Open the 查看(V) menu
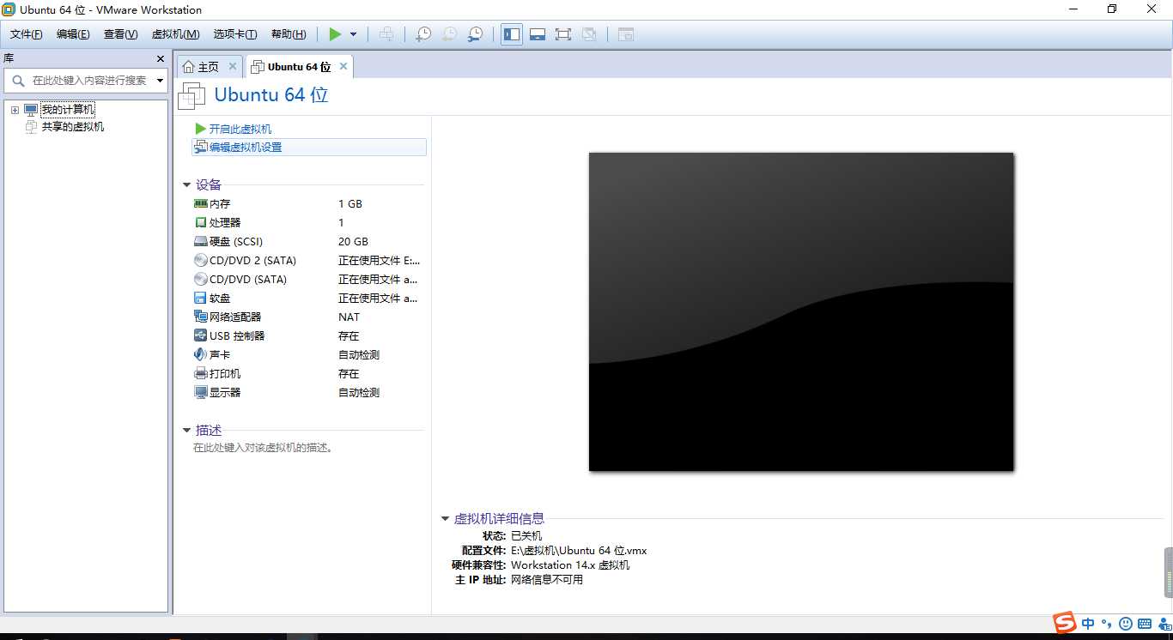Screen dimensions: 1173x640 120,34
